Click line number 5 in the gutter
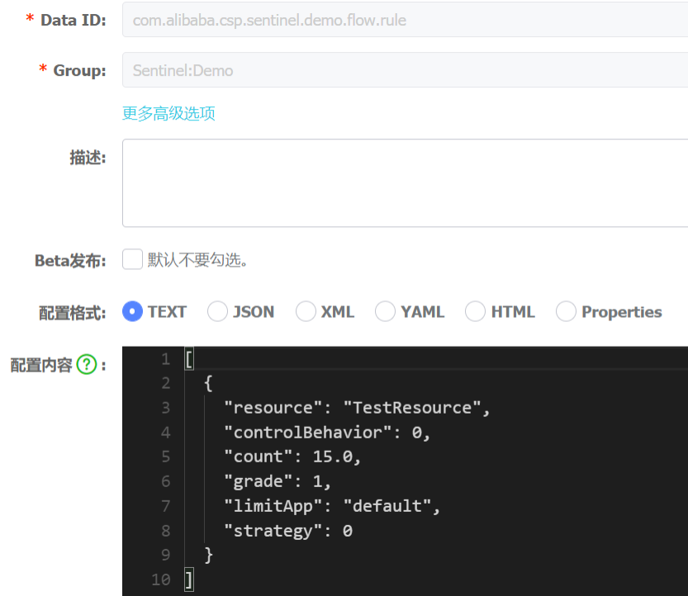The width and height of the screenshot is (688, 596). (165, 457)
